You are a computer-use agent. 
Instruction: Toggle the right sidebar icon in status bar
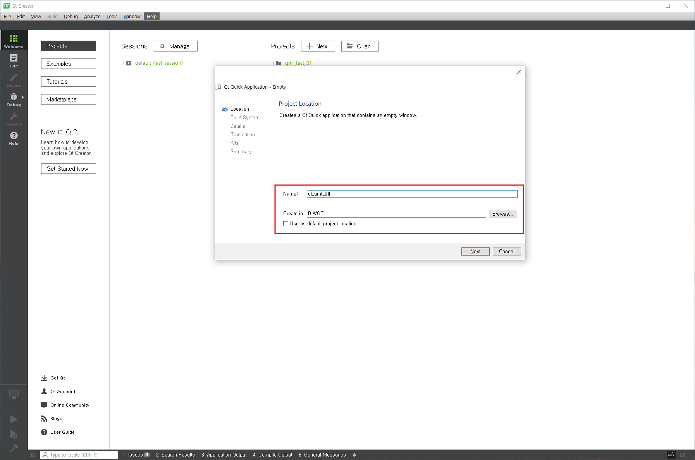[x=682, y=455]
